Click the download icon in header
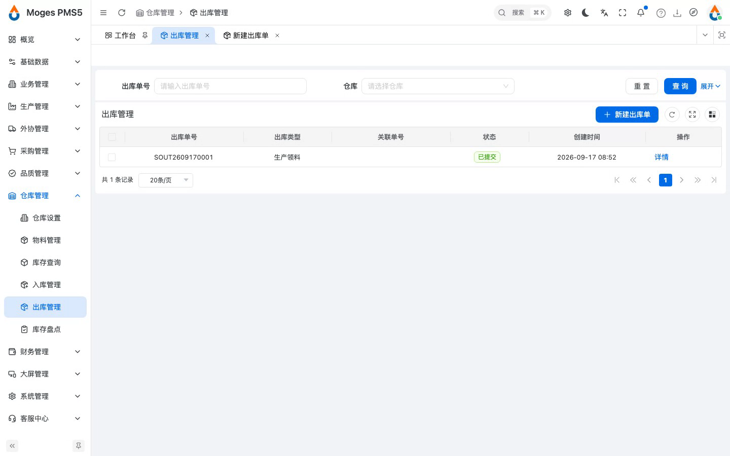The height and width of the screenshot is (456, 730). 677,13
